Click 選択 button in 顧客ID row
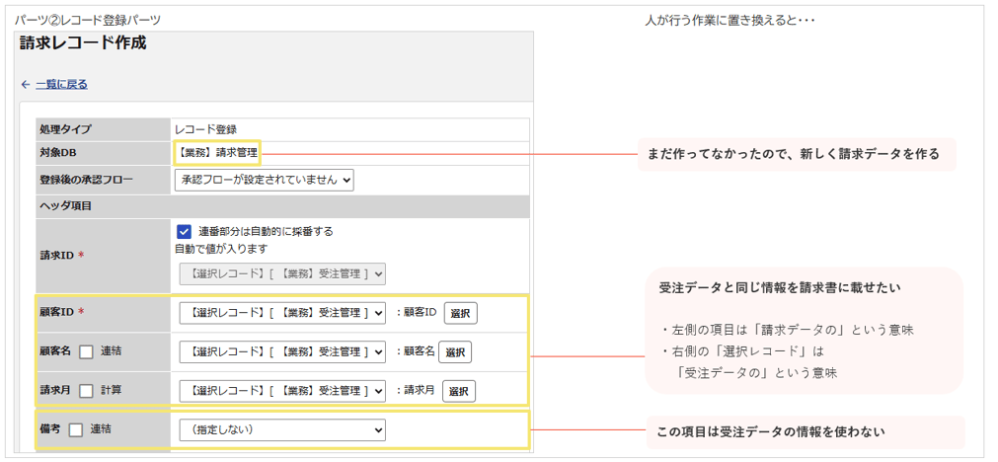 (x=460, y=313)
